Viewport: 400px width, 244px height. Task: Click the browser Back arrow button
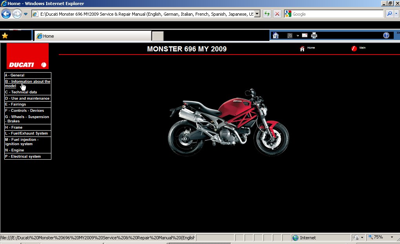point(6,14)
